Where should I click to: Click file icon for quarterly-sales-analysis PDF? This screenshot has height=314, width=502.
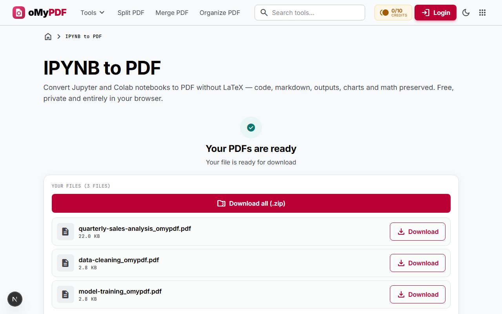[65, 232]
